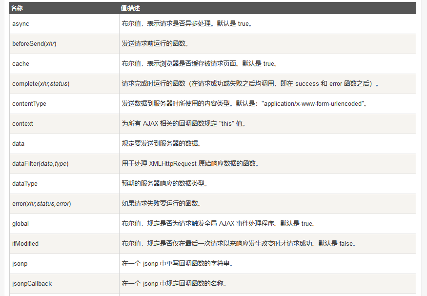The width and height of the screenshot is (427, 296).
Task: Click the data parameter name cell
Action: pyautogui.click(x=18, y=144)
